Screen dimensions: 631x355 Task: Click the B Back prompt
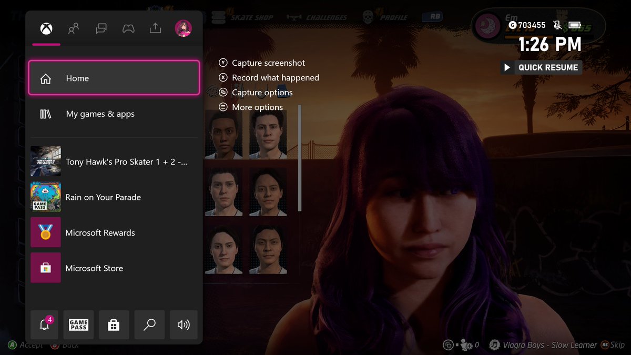(x=65, y=345)
